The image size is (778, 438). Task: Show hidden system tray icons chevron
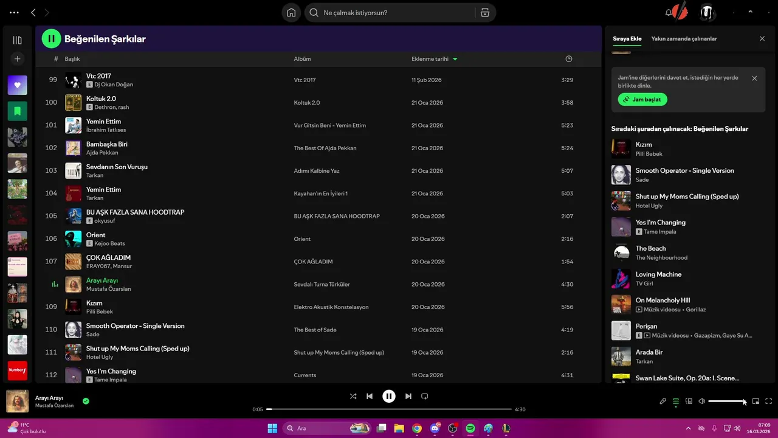click(x=688, y=428)
